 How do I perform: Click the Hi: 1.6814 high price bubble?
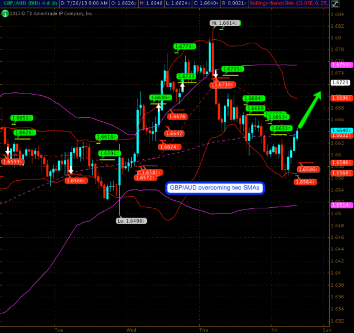coord(224,23)
